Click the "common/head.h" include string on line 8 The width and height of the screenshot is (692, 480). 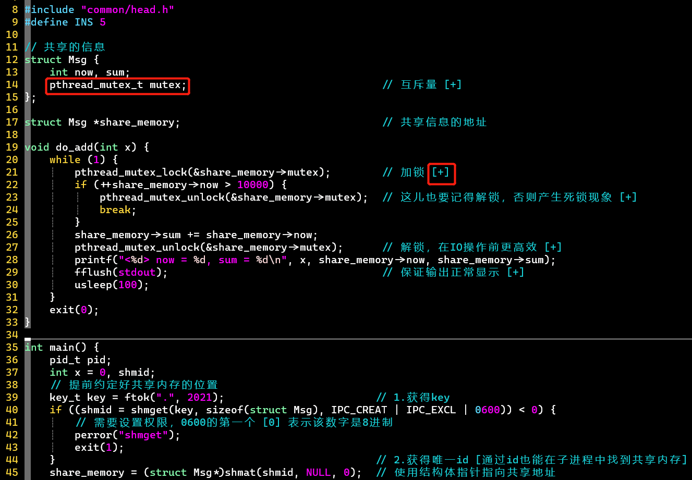(x=128, y=9)
